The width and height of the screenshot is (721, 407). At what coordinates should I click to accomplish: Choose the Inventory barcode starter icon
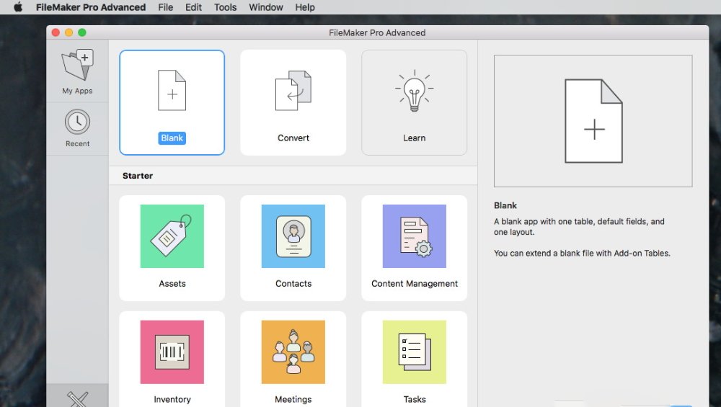point(172,352)
